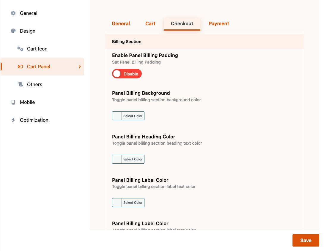Click the Optimization lightning bolt icon

(x=13, y=120)
